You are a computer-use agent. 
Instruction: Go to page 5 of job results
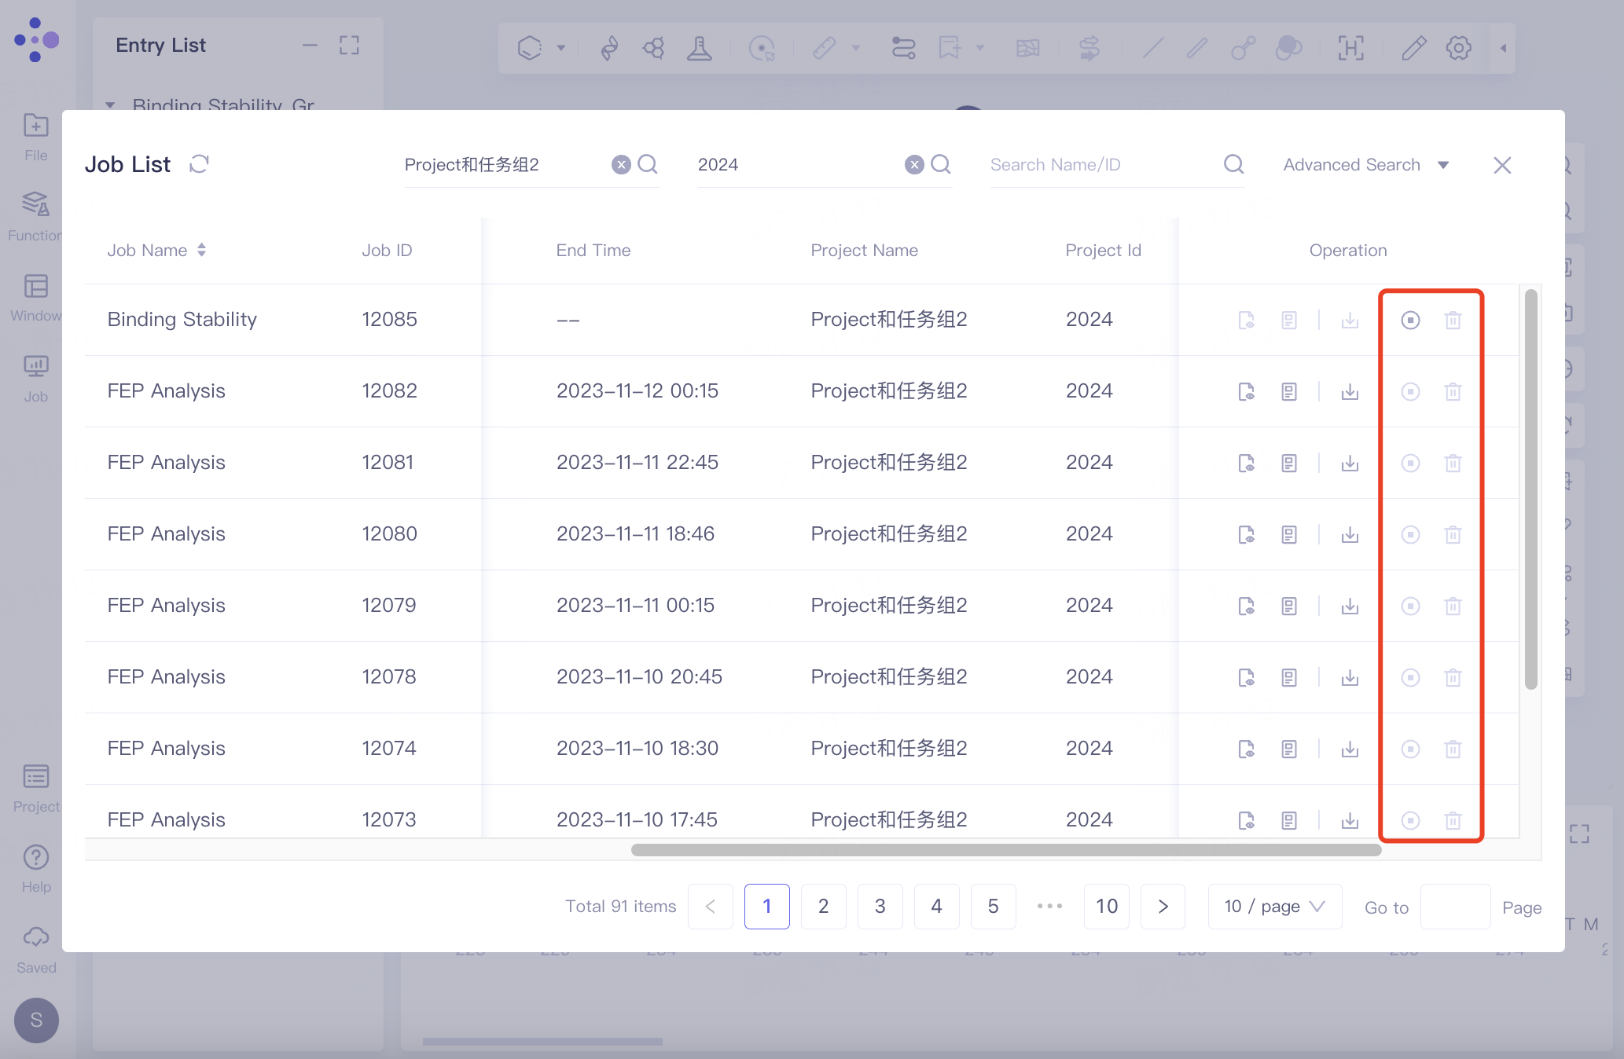click(993, 907)
